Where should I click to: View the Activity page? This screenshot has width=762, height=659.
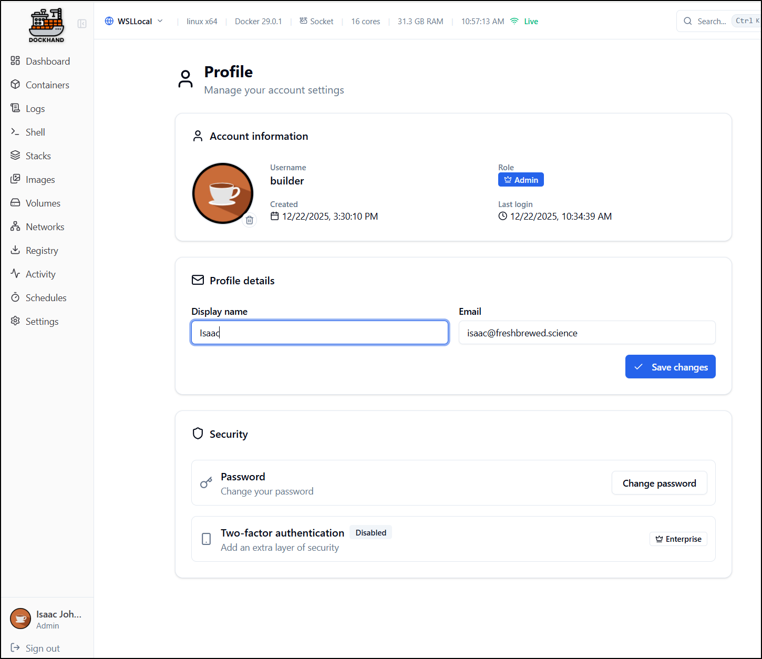point(40,274)
